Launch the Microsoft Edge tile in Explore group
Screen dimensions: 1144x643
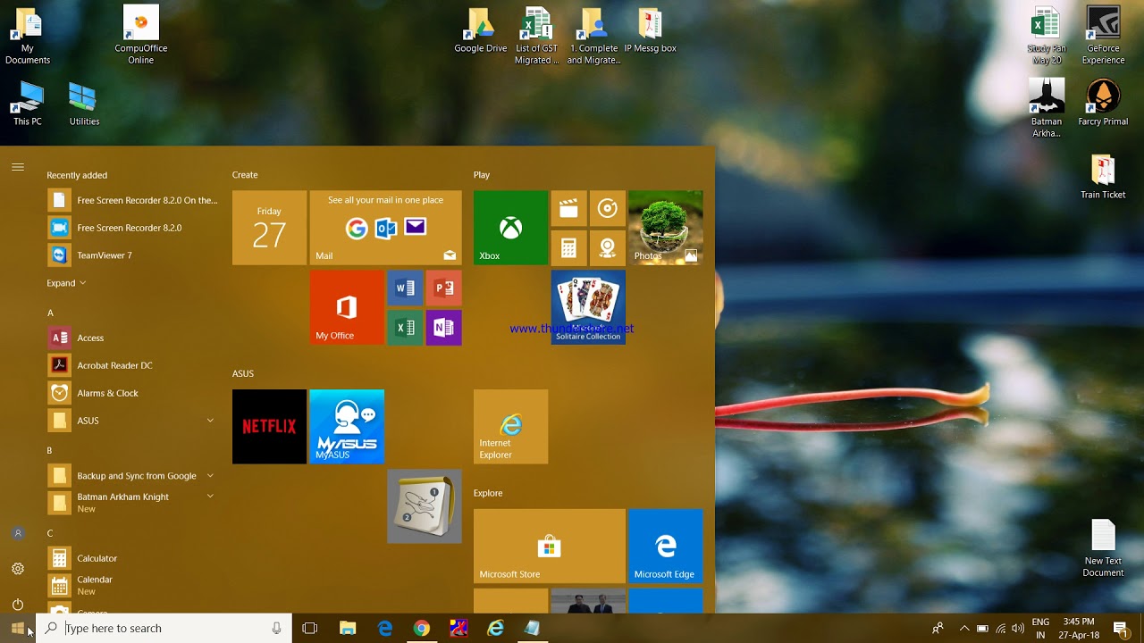point(666,546)
